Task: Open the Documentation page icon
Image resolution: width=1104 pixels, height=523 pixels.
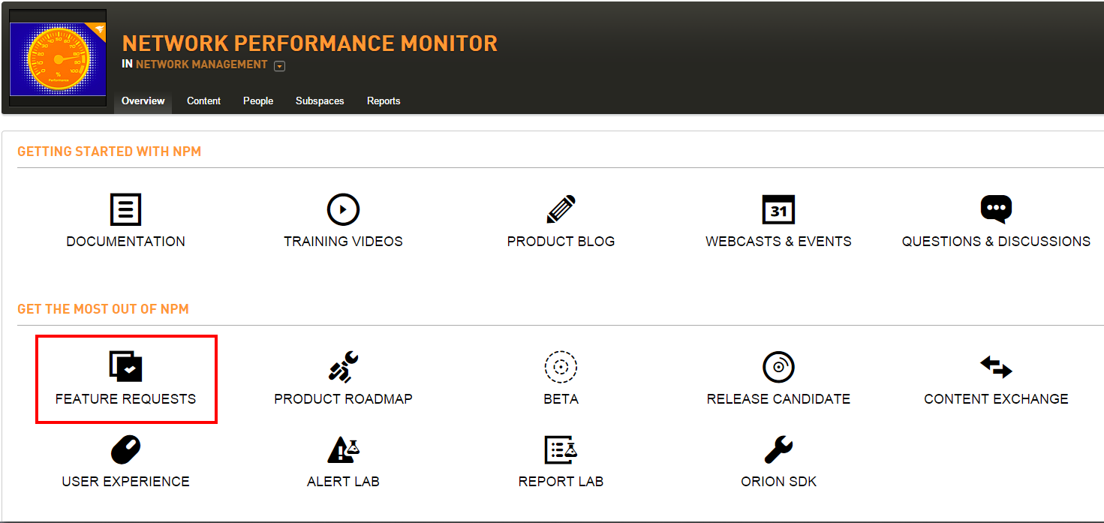Action: [125, 210]
